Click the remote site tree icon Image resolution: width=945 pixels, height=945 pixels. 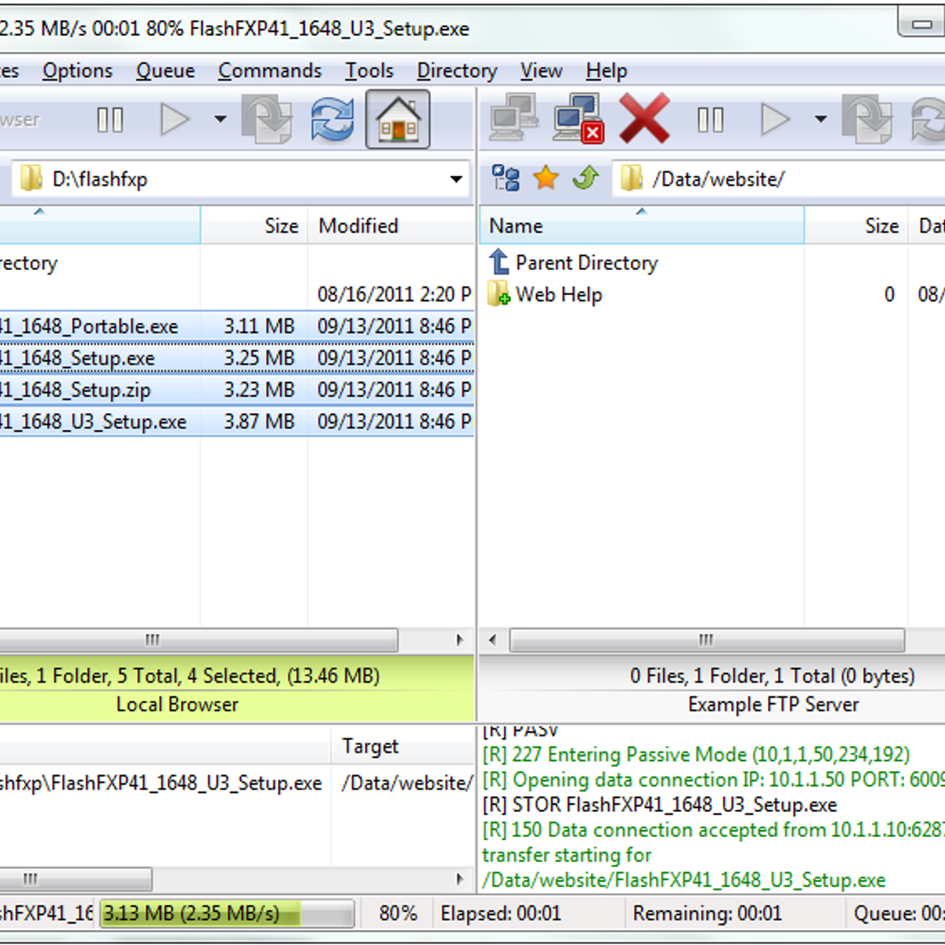point(506,179)
